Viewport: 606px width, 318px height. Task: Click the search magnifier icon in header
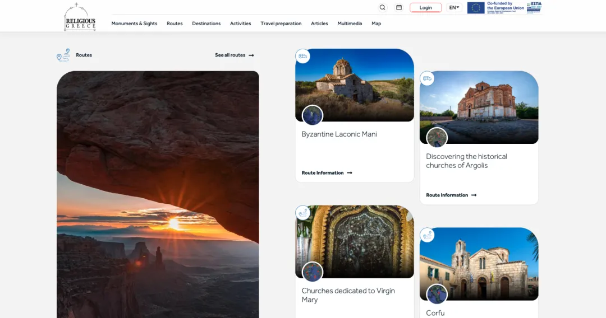pos(382,8)
